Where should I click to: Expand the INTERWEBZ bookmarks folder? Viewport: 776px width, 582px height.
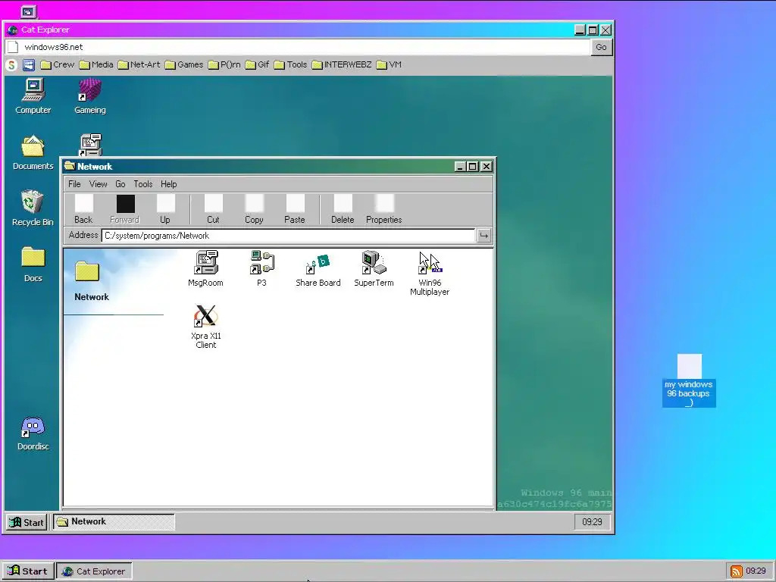pos(342,65)
